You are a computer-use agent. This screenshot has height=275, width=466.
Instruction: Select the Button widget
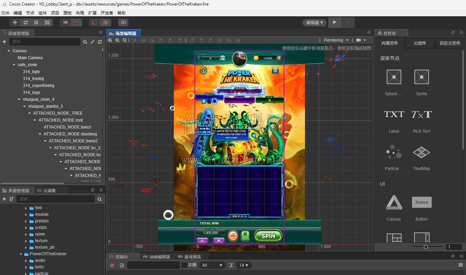421,208
